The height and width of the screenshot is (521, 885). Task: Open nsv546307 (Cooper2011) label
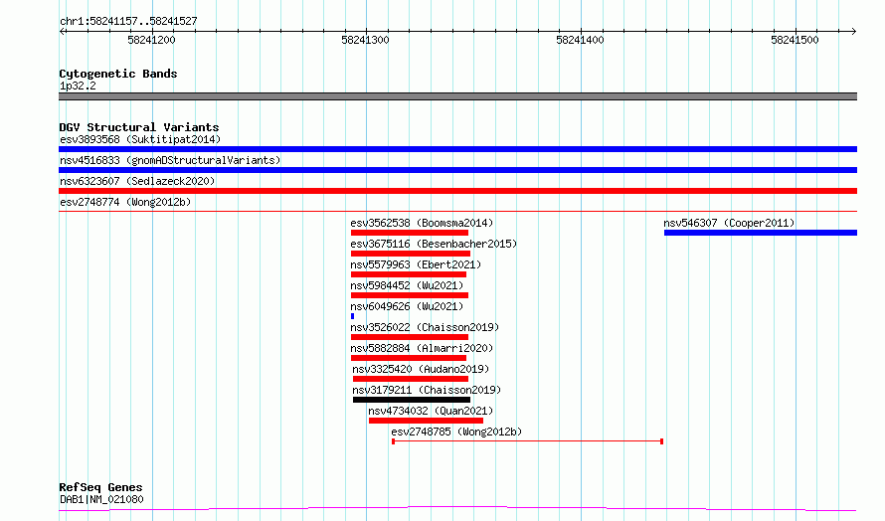click(729, 223)
